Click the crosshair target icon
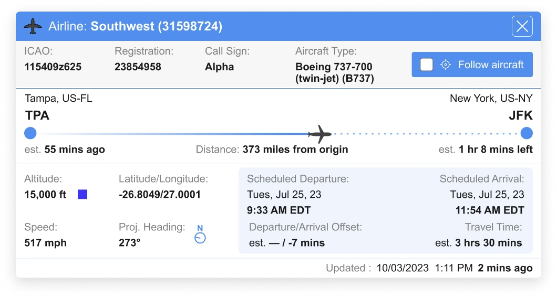The width and height of the screenshot is (557, 298). 446,65
